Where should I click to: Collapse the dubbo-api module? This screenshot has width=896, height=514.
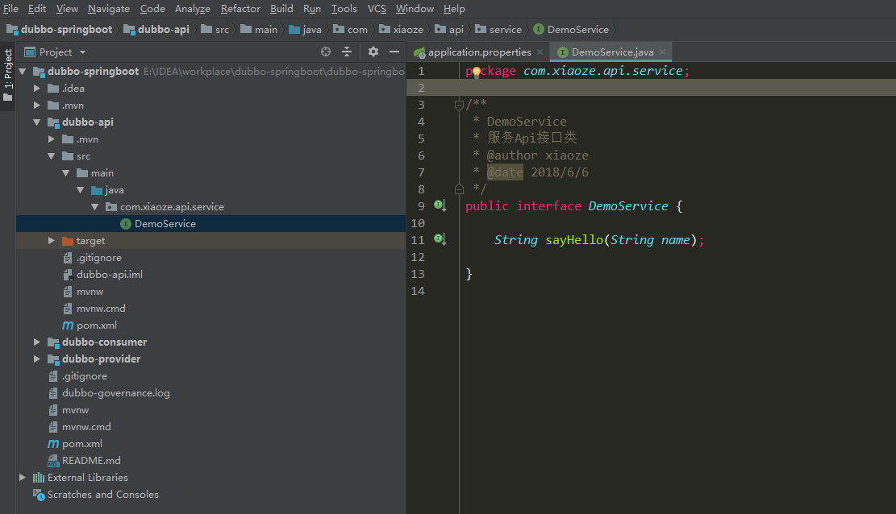coord(37,122)
